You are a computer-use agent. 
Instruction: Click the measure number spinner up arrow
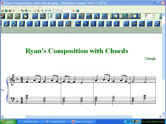(x=153, y=15)
